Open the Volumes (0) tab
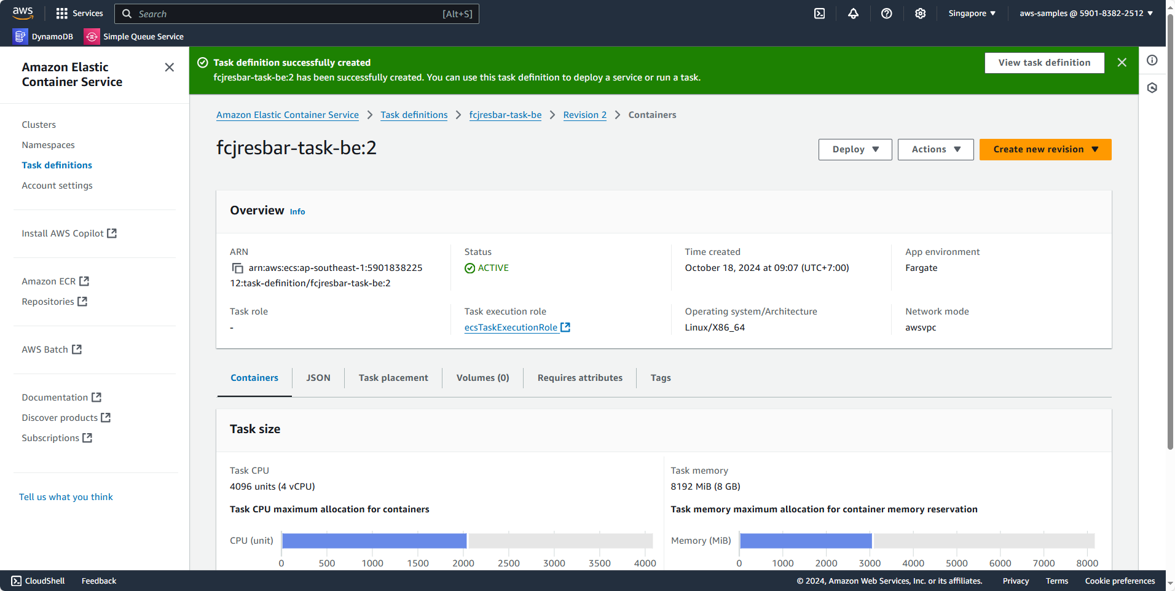Image resolution: width=1175 pixels, height=591 pixels. pyautogui.click(x=483, y=378)
